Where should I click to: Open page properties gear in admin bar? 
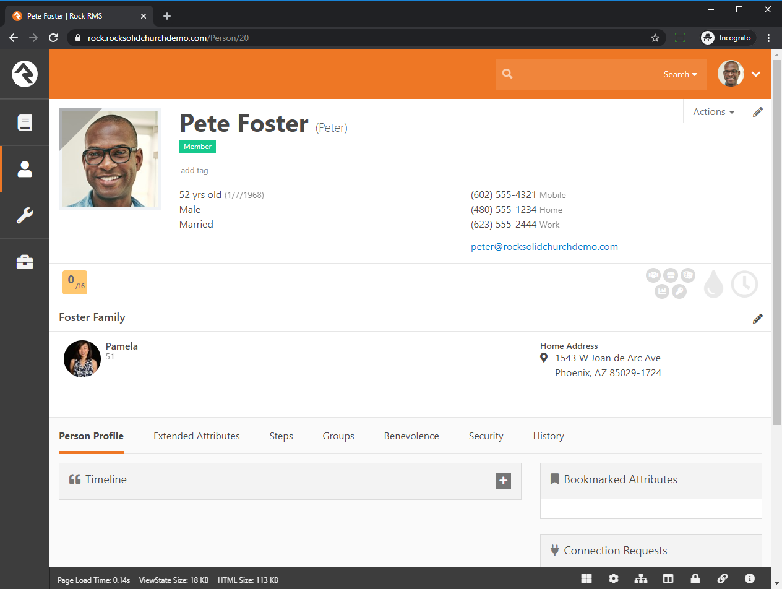(x=614, y=578)
